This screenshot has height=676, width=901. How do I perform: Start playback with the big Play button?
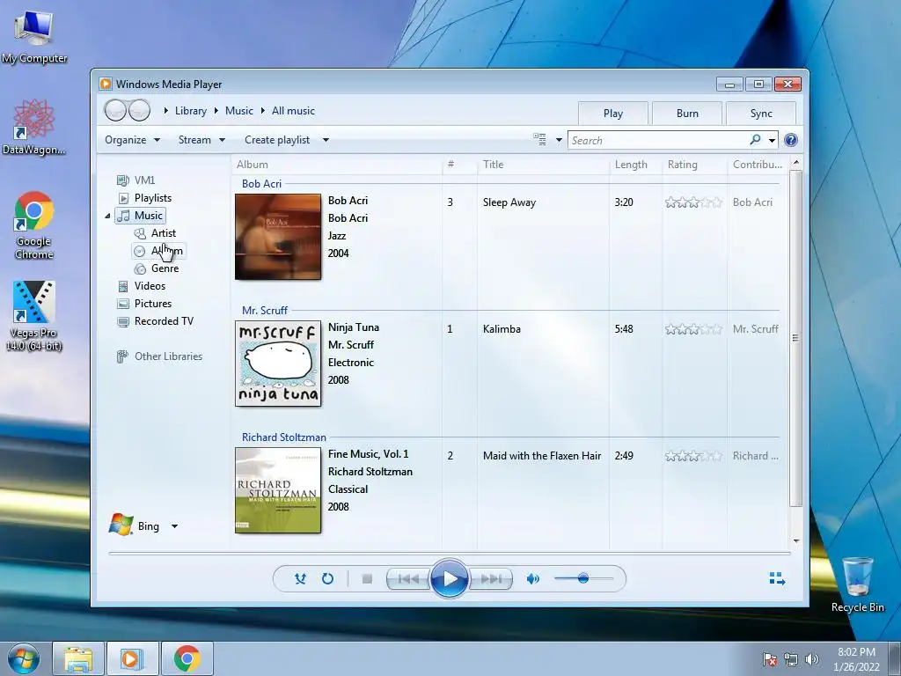(450, 579)
